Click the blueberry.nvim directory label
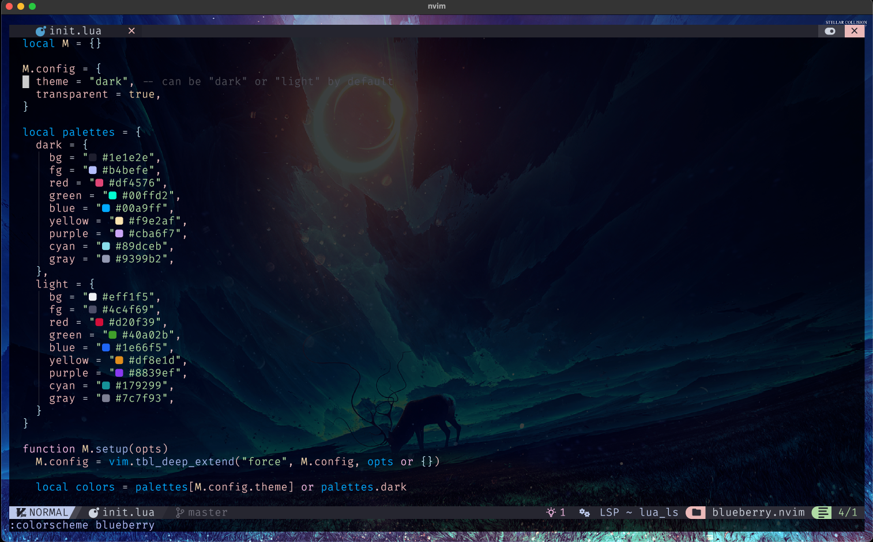The width and height of the screenshot is (873, 542). click(758, 513)
